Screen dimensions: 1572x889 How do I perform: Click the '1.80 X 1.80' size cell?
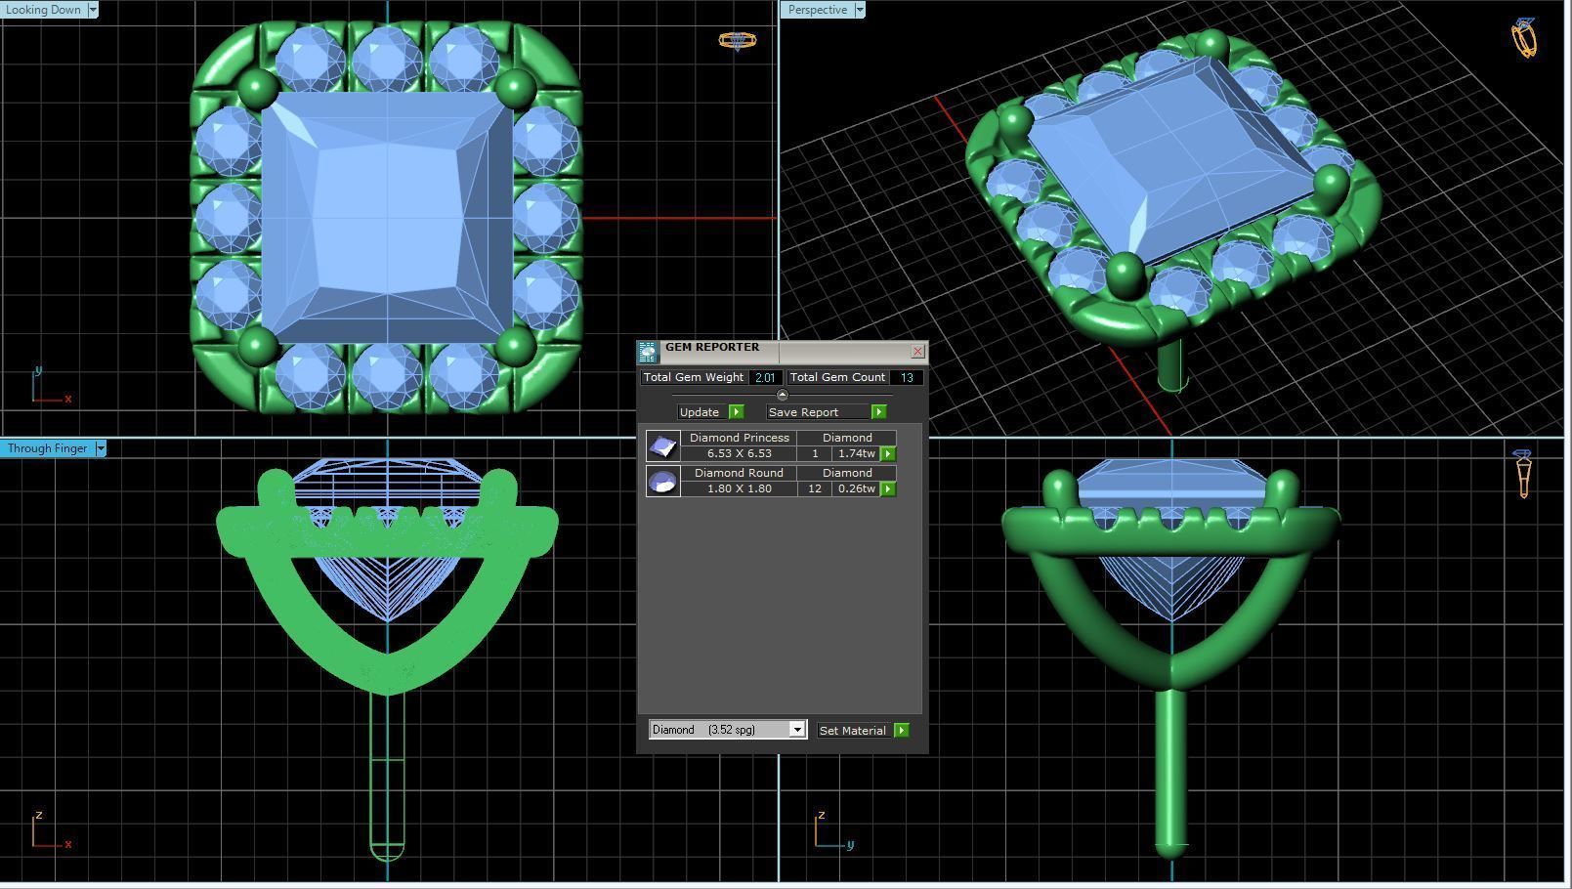740,488
